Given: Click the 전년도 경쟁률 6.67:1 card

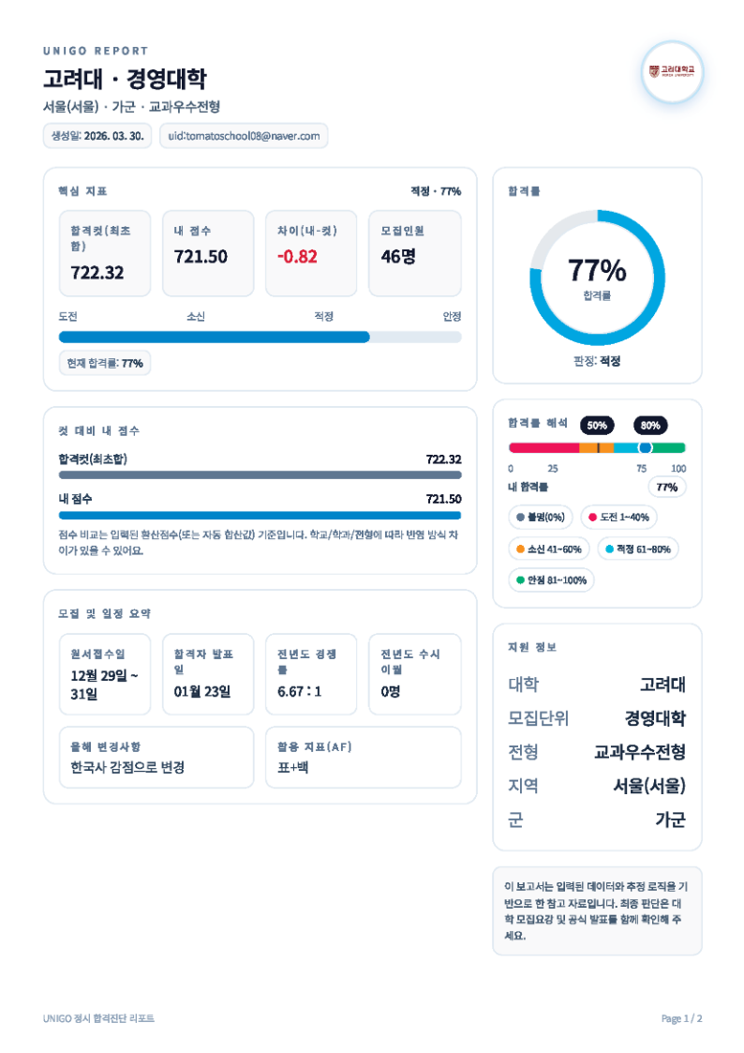Looking at the screenshot, I should pos(311,674).
